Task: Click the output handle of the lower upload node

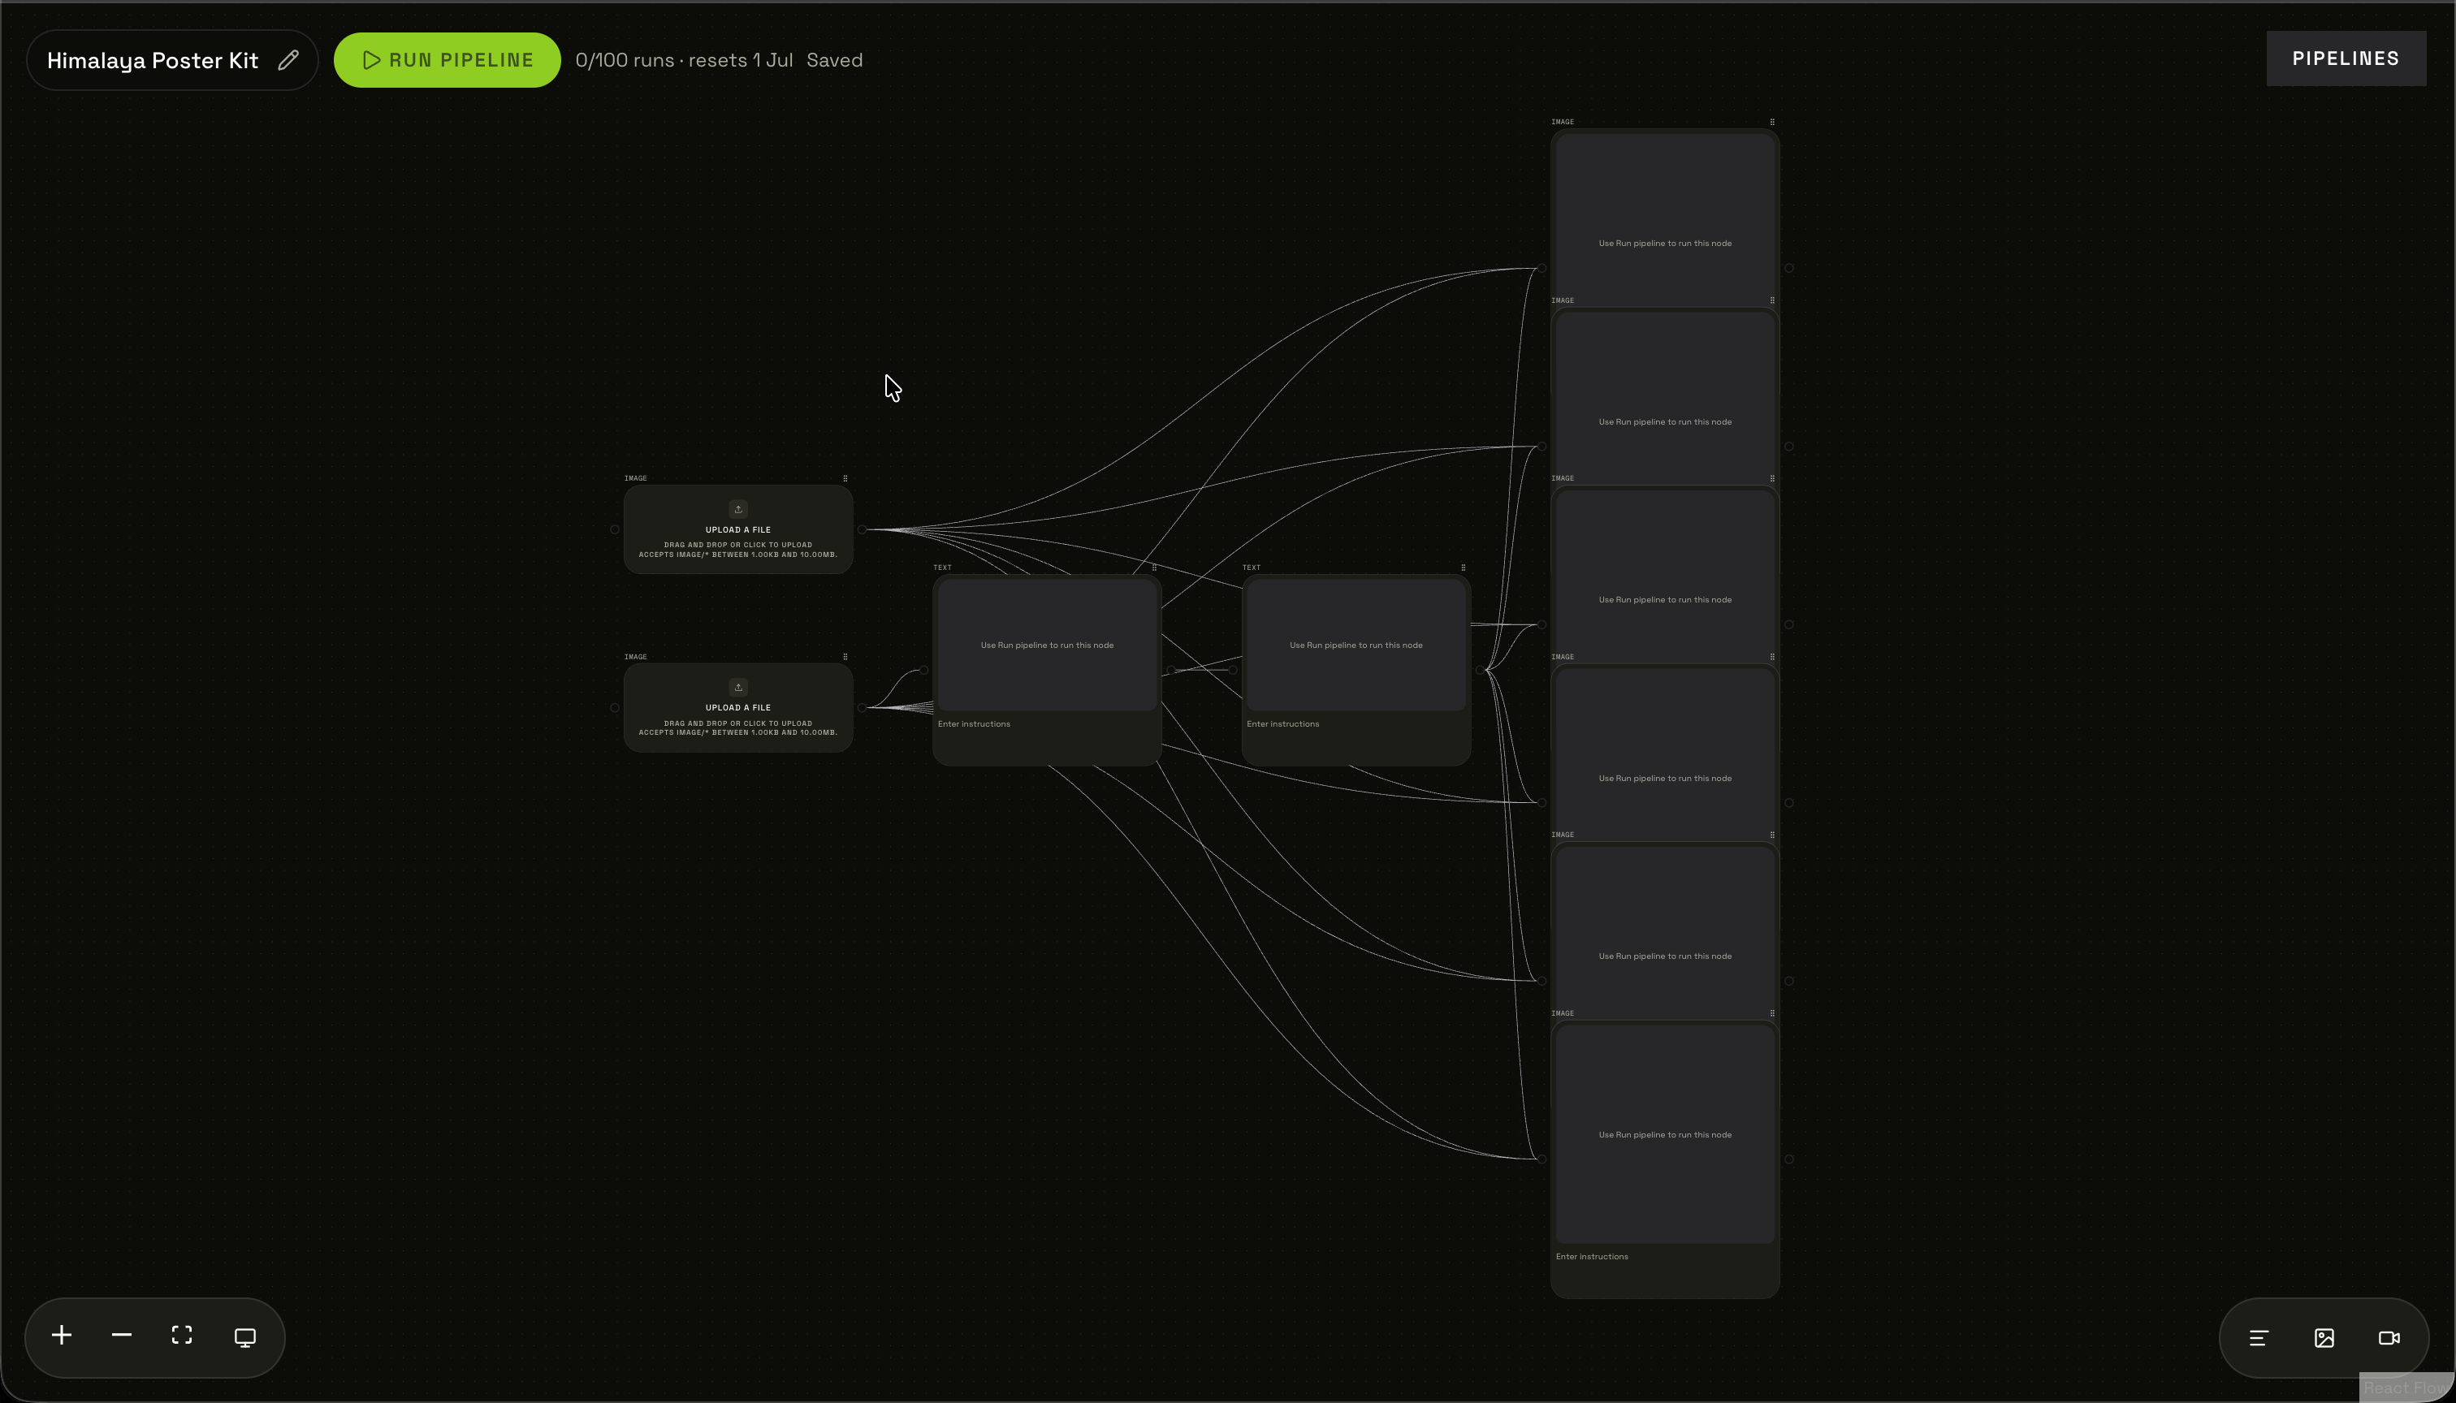Action: 862,707
